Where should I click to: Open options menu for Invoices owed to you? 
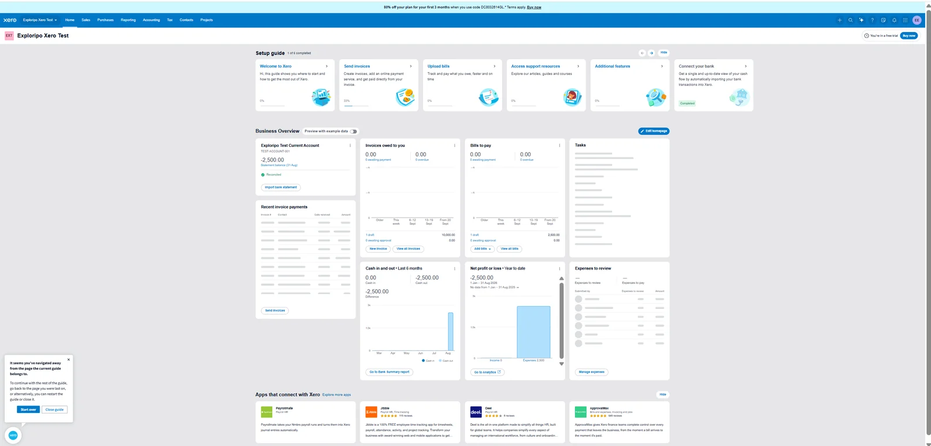point(454,146)
